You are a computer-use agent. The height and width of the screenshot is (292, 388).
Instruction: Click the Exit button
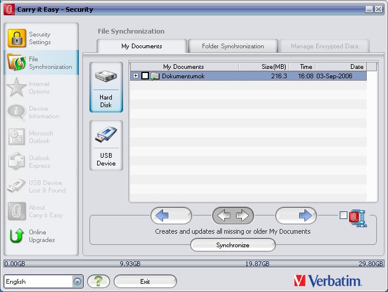(145, 281)
